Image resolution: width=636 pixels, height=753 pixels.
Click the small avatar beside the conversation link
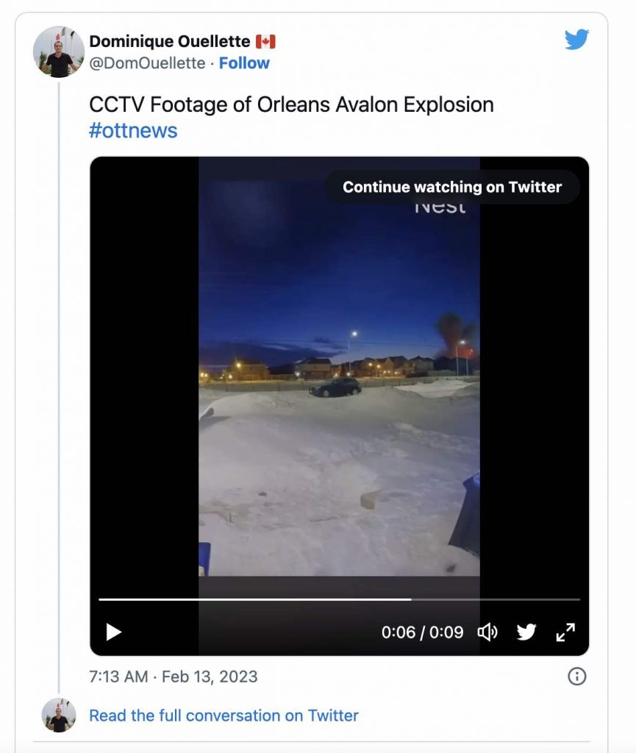[59, 715]
